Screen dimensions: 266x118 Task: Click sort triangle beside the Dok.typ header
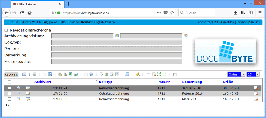coord(97,80)
